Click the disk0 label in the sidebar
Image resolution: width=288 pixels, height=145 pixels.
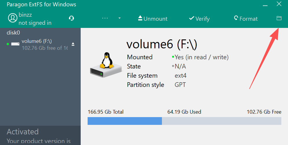(13, 33)
